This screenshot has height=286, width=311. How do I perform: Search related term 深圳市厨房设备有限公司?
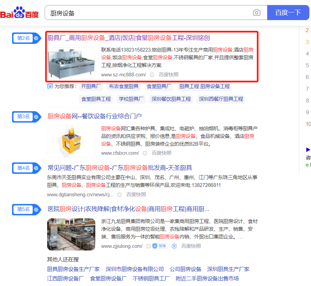tap(135, 269)
